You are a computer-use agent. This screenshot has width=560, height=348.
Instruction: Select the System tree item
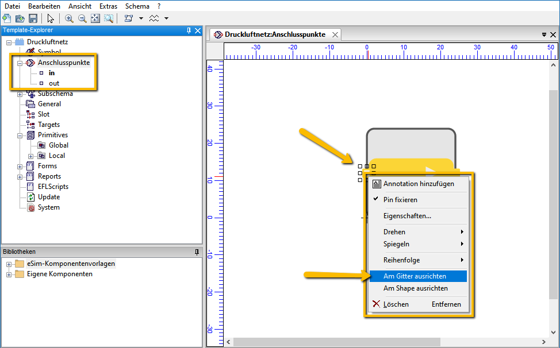[x=48, y=207]
